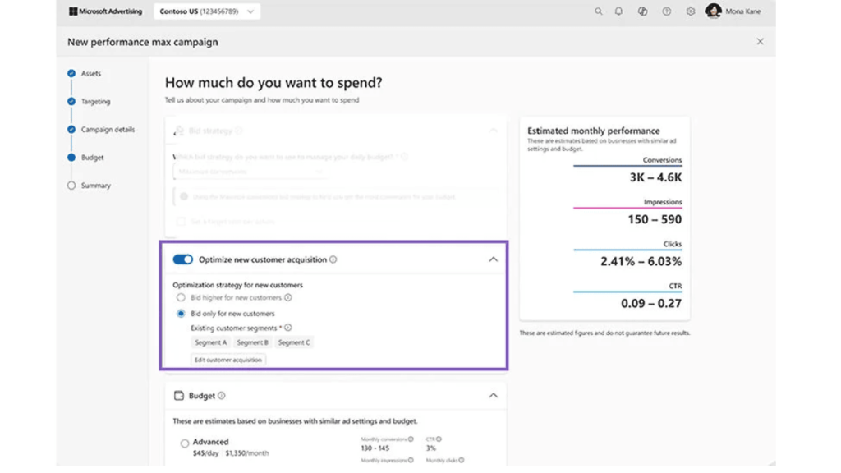The height and width of the screenshot is (473, 841).
Task: Collapse the Optimize new customer acquisition section
Action: 494,259
